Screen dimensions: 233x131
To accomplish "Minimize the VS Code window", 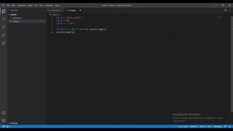I will click(216, 5).
